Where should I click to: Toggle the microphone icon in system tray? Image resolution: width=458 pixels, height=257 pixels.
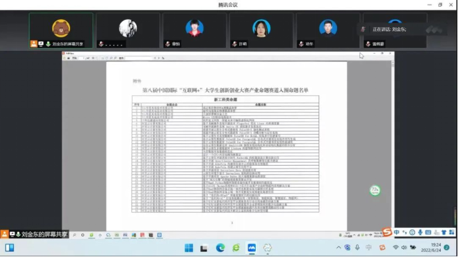tap(358, 248)
